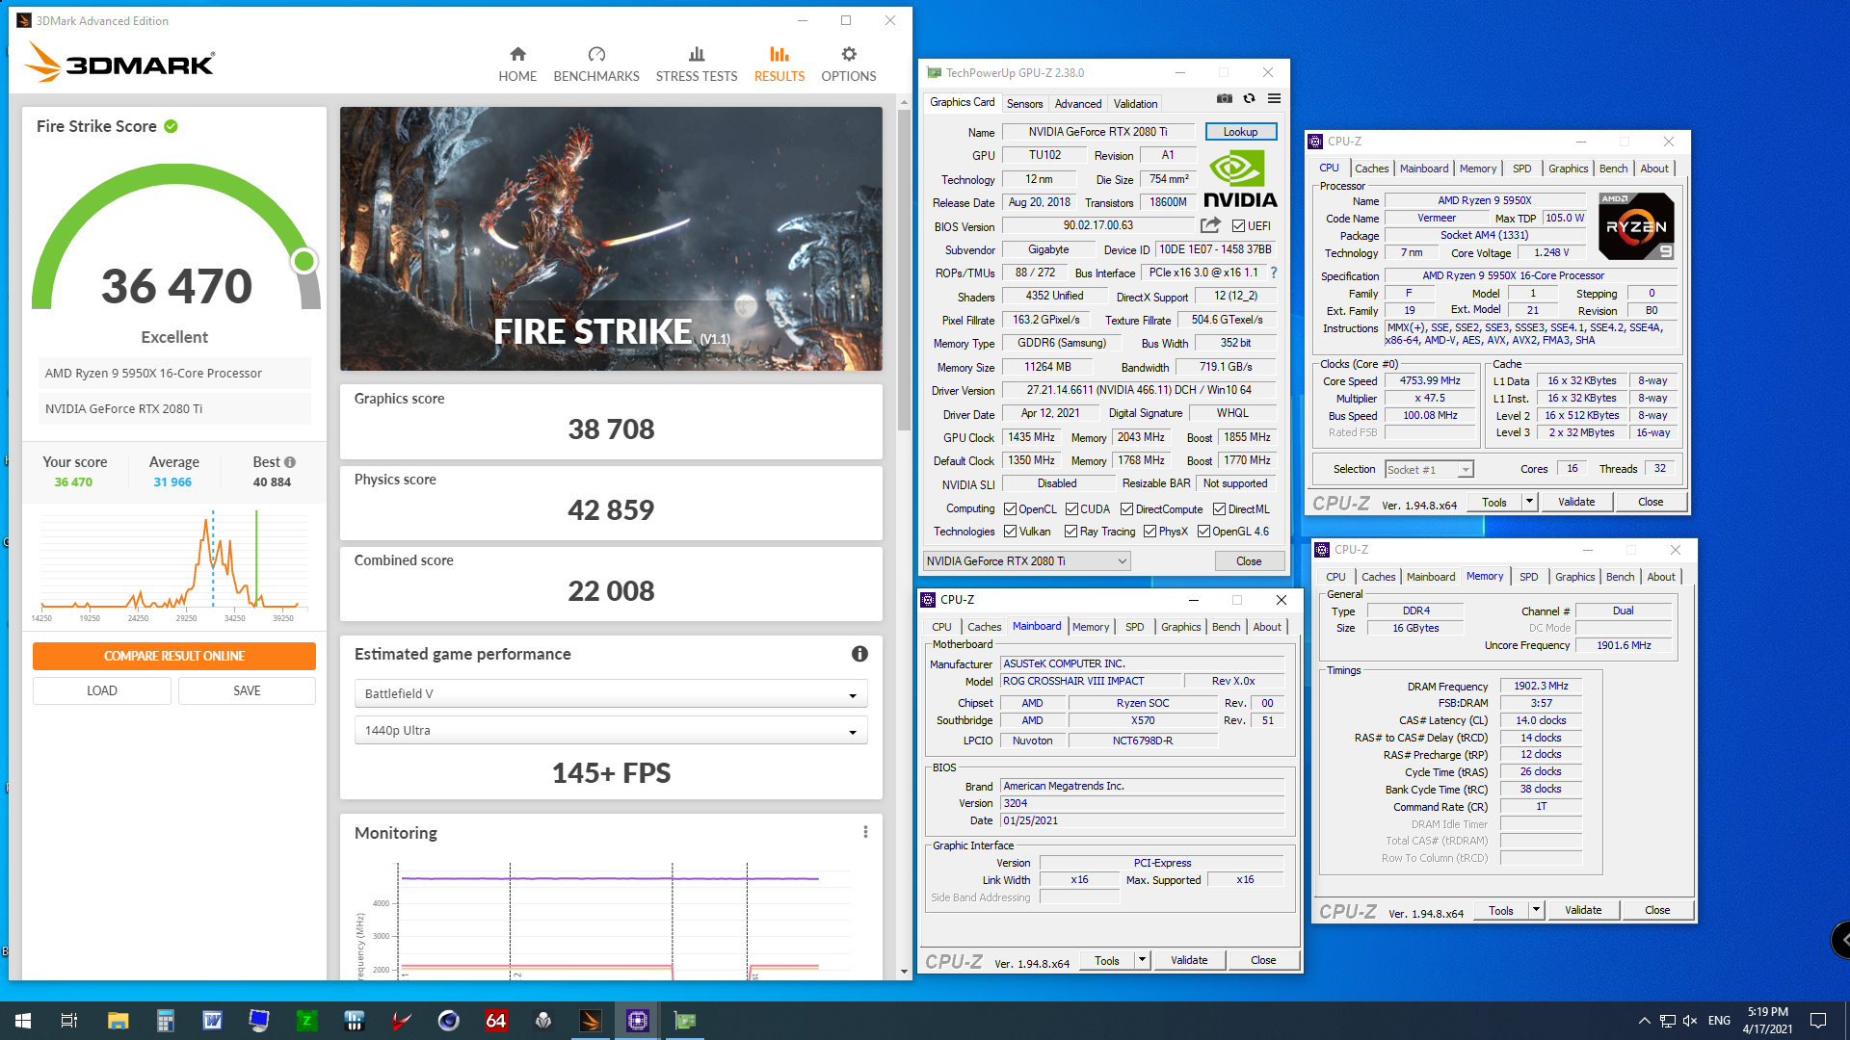Click the green validated checkmark by Fire Strike Score
Image resolution: width=1850 pixels, height=1040 pixels.
(x=171, y=126)
